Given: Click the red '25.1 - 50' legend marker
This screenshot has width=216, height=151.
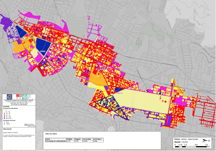Looking at the screenshot, I should 4,114.
